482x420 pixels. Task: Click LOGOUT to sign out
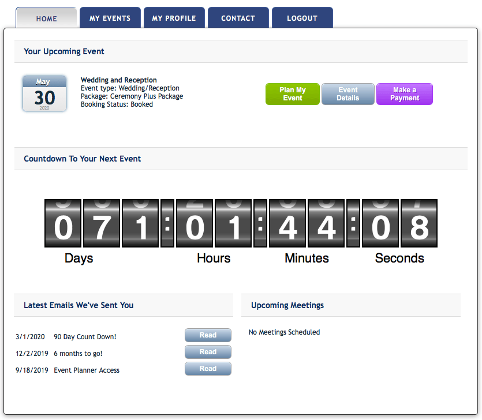click(302, 17)
